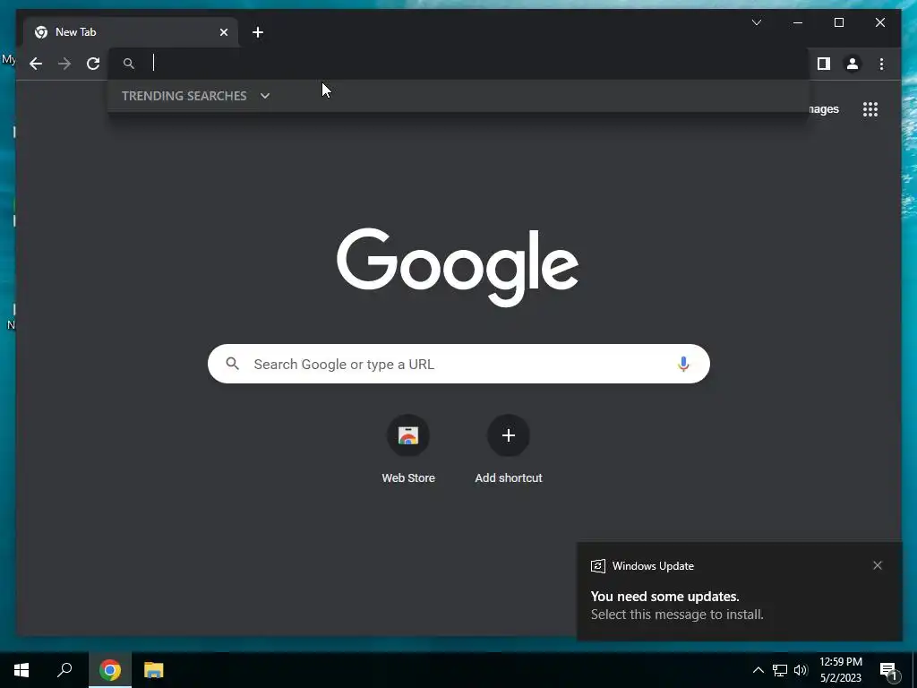Dismiss the Windows Update notification
This screenshot has width=917, height=688.
878,565
